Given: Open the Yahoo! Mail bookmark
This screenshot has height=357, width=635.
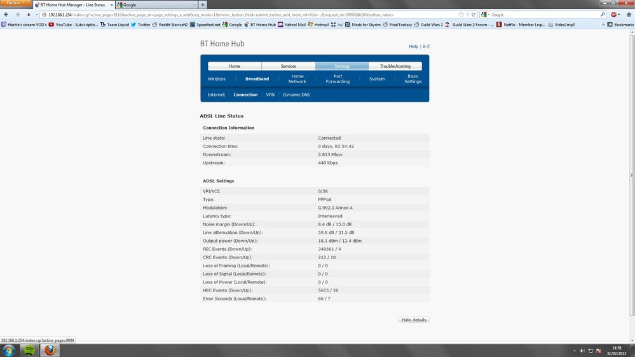Looking at the screenshot, I should (292, 25).
